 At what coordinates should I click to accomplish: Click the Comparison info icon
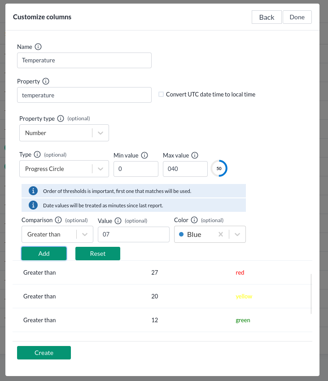pos(58,220)
